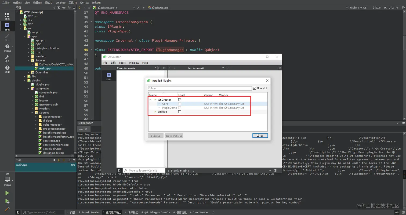Open Help menu in inner Qt Creator

[x=145, y=63]
